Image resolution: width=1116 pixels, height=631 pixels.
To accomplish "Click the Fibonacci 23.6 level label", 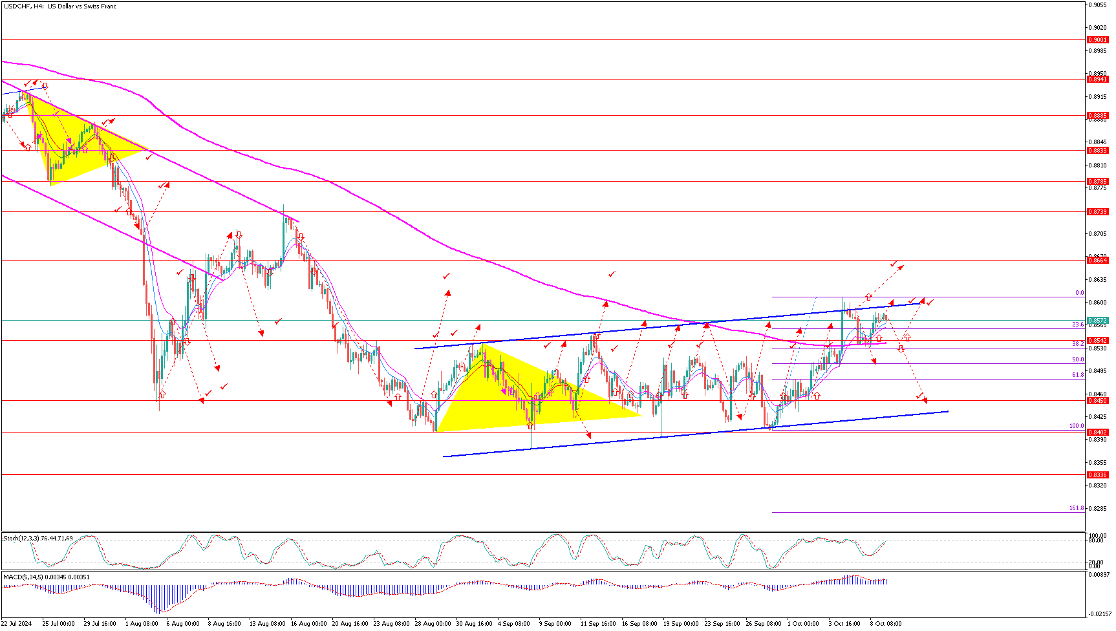I will (x=1078, y=325).
